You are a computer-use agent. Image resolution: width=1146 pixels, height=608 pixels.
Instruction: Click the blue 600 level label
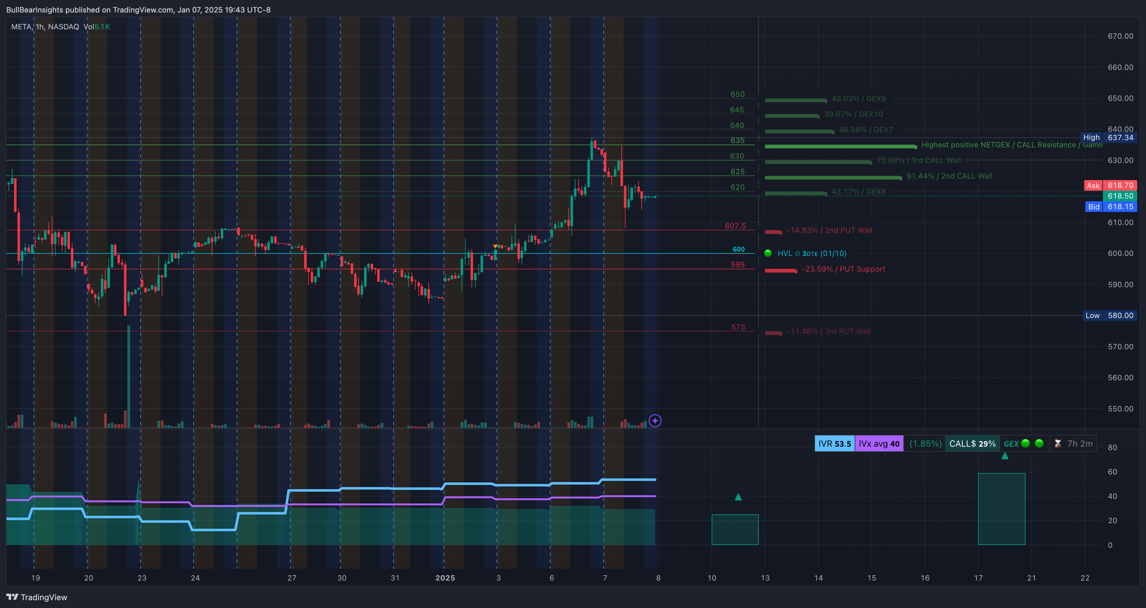click(738, 249)
